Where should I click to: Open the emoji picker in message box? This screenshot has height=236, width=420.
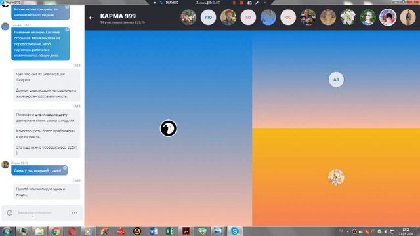pyautogui.click(x=10, y=213)
